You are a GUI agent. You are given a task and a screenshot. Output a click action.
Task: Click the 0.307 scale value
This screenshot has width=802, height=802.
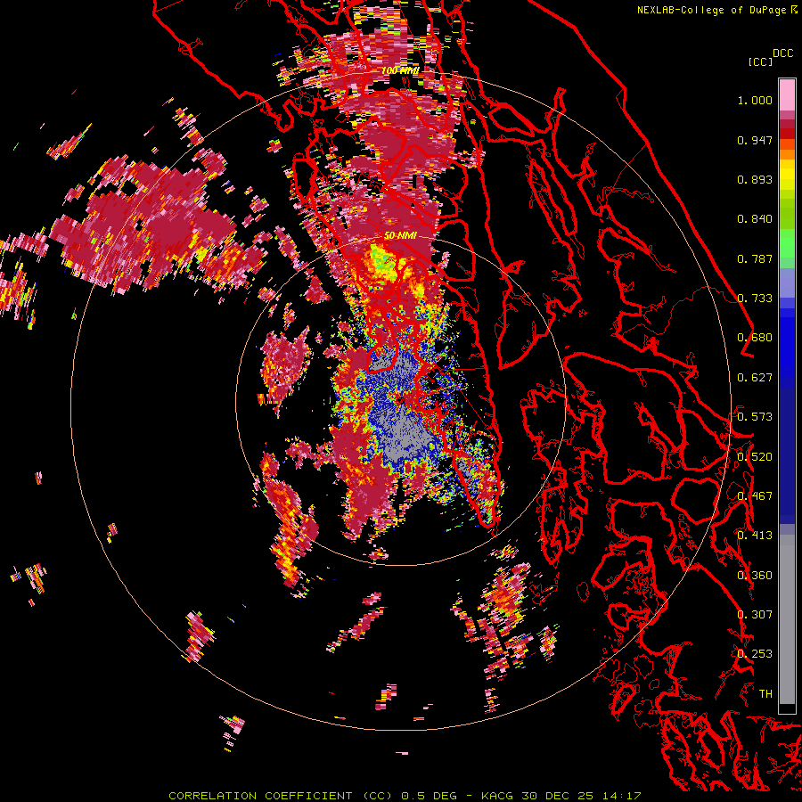pos(755,615)
